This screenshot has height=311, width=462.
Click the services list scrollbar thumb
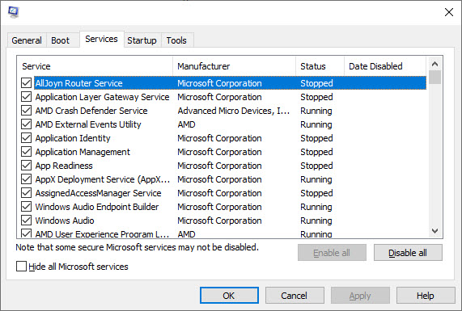(x=434, y=78)
